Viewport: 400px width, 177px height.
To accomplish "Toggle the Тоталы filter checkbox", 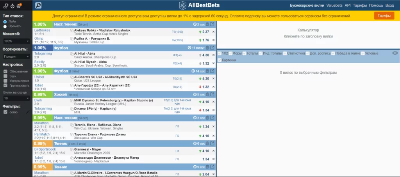I will pos(244,53).
